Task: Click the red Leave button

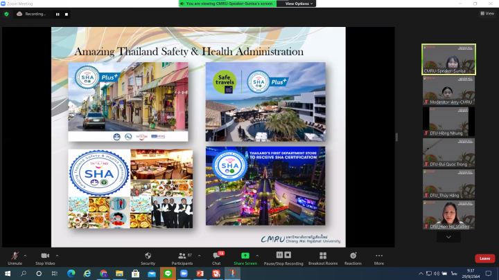Action: point(484,259)
